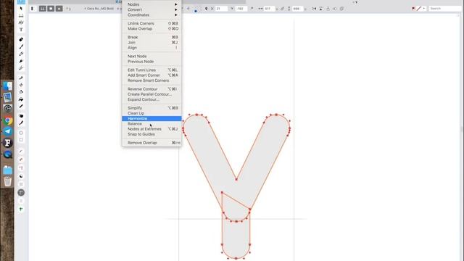Select the Rapid pen tool
The width and height of the screenshot is (464, 261).
[x=21, y=68]
